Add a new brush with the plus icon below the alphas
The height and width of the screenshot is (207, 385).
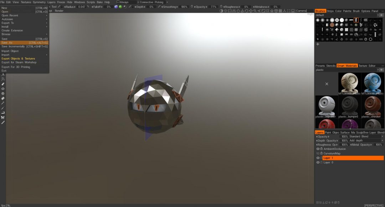tap(318, 44)
